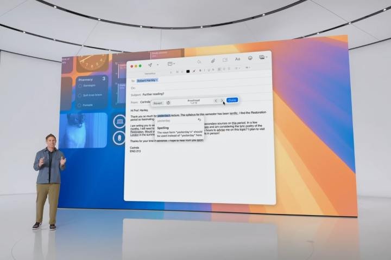Open the header fields layout menu

(x=171, y=64)
